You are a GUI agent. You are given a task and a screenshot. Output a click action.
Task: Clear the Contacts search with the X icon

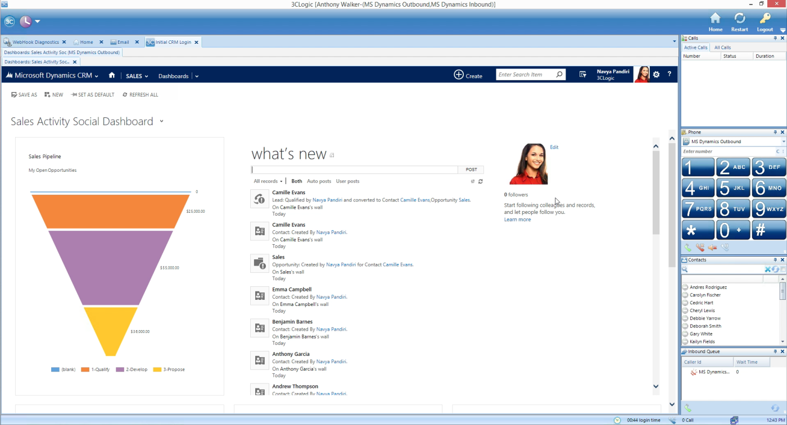[768, 269]
